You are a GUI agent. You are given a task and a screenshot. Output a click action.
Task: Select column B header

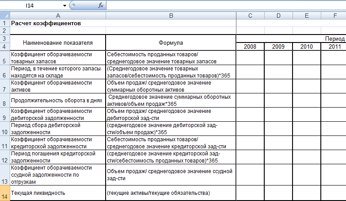tap(171, 15)
